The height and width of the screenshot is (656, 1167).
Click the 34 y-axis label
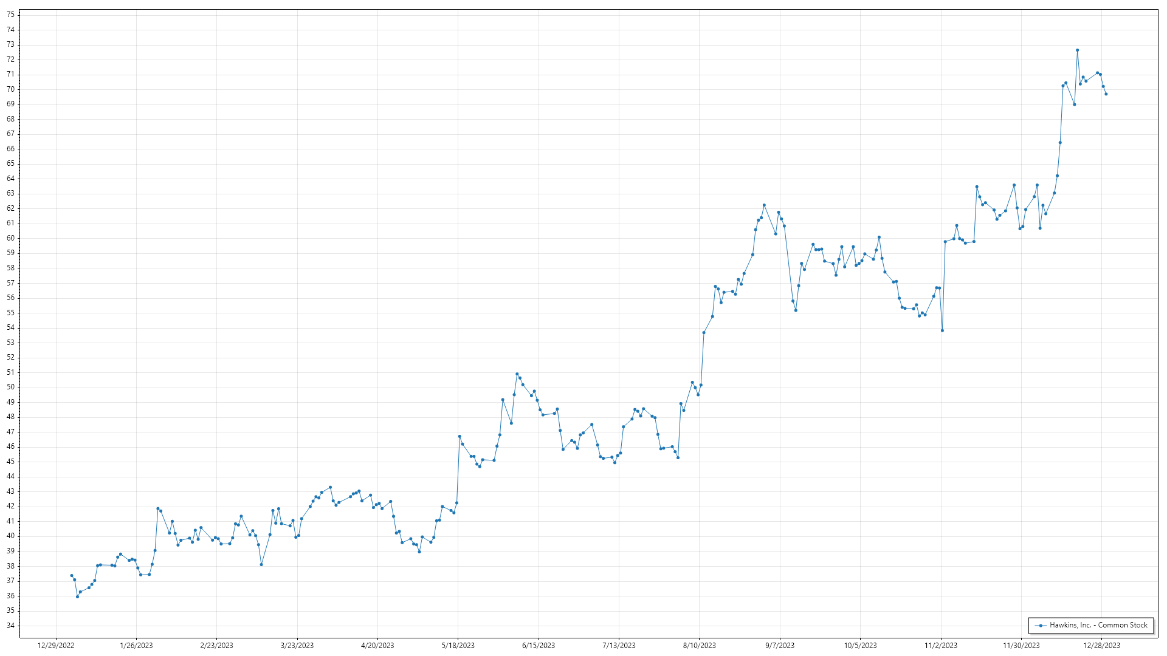coord(10,626)
